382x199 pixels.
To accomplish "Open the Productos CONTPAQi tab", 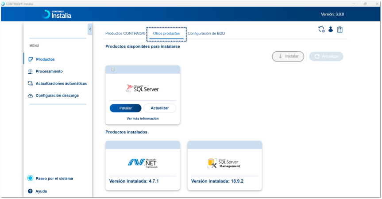I will tap(125, 33).
